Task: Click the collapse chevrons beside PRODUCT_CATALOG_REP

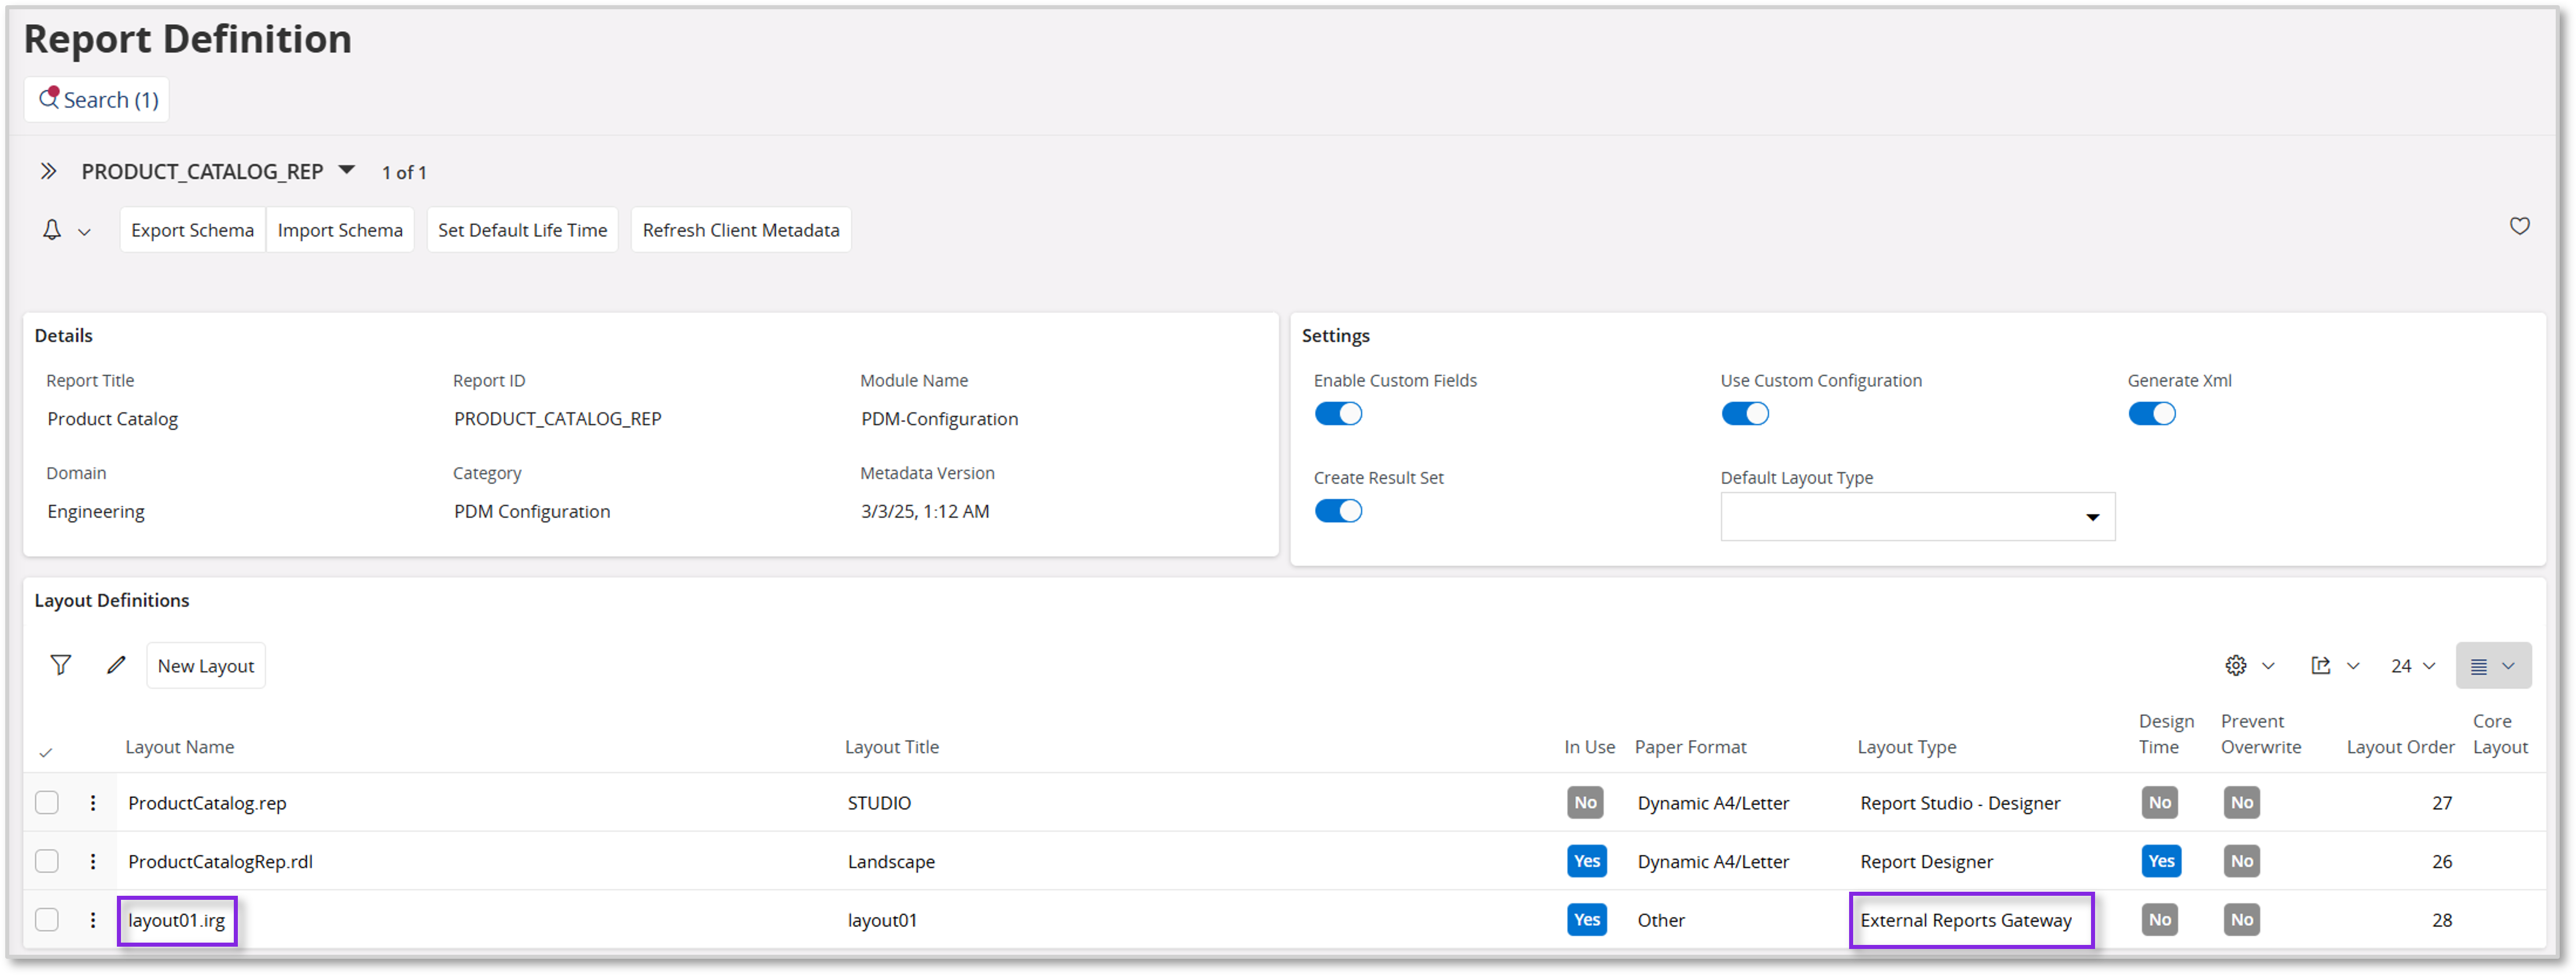Action: point(48,171)
